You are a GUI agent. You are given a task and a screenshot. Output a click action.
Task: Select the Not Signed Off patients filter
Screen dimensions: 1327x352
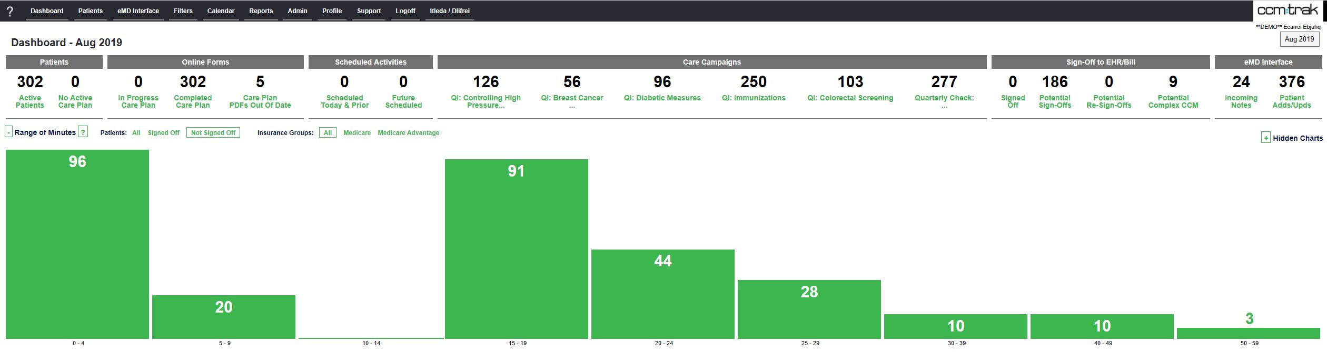(x=213, y=133)
